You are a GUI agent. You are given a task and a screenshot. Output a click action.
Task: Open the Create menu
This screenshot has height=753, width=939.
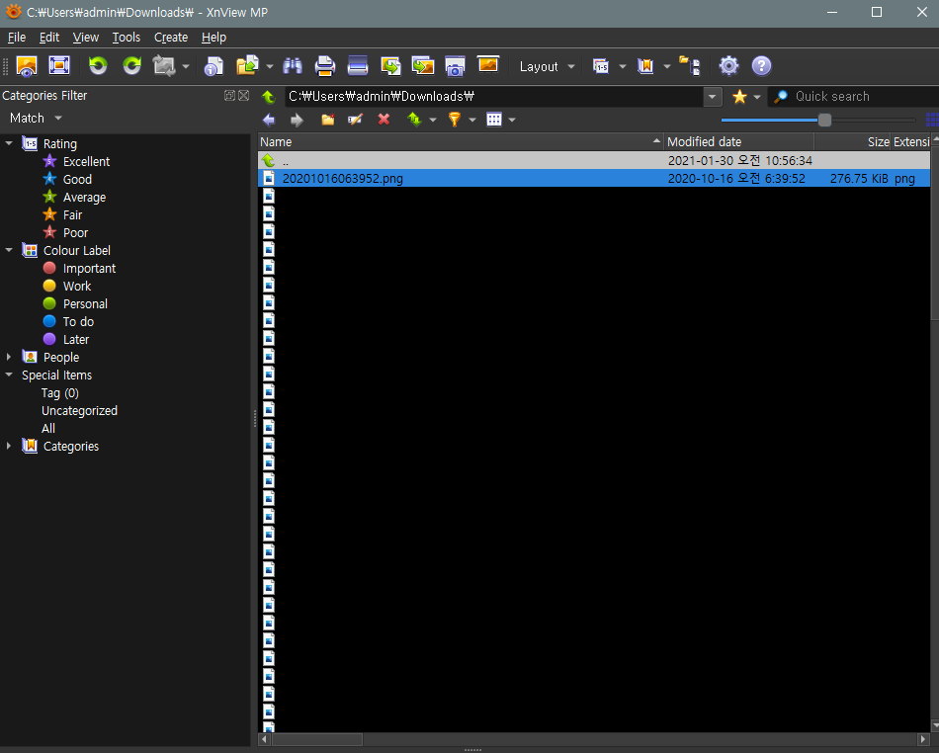point(170,38)
